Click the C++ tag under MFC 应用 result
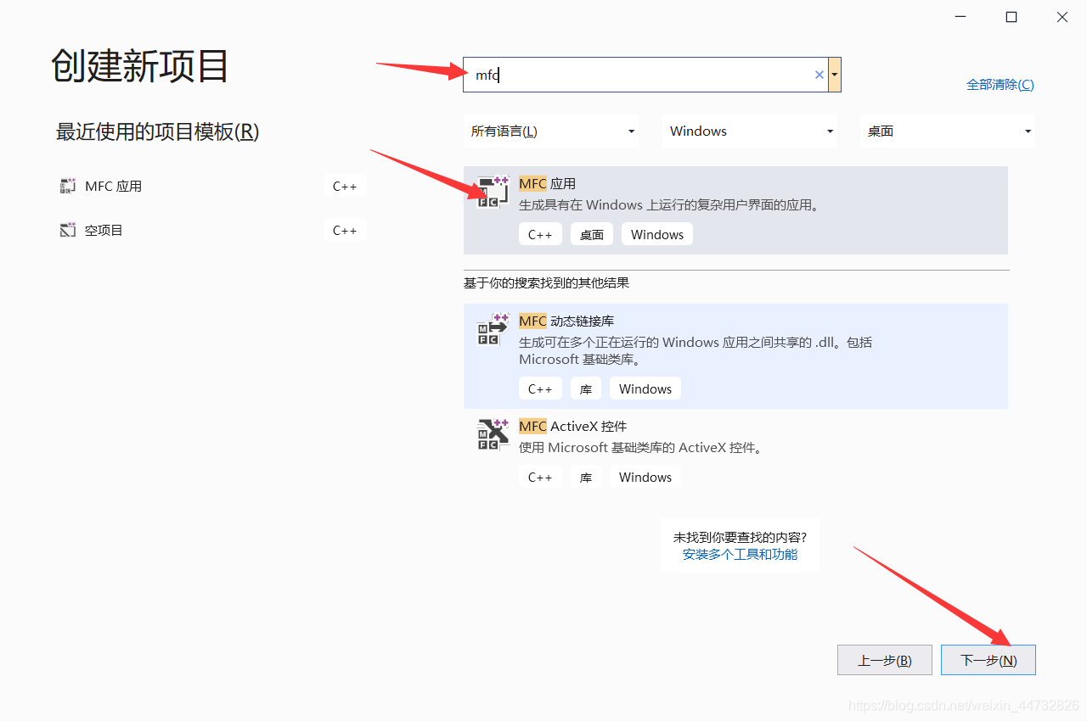 point(540,234)
